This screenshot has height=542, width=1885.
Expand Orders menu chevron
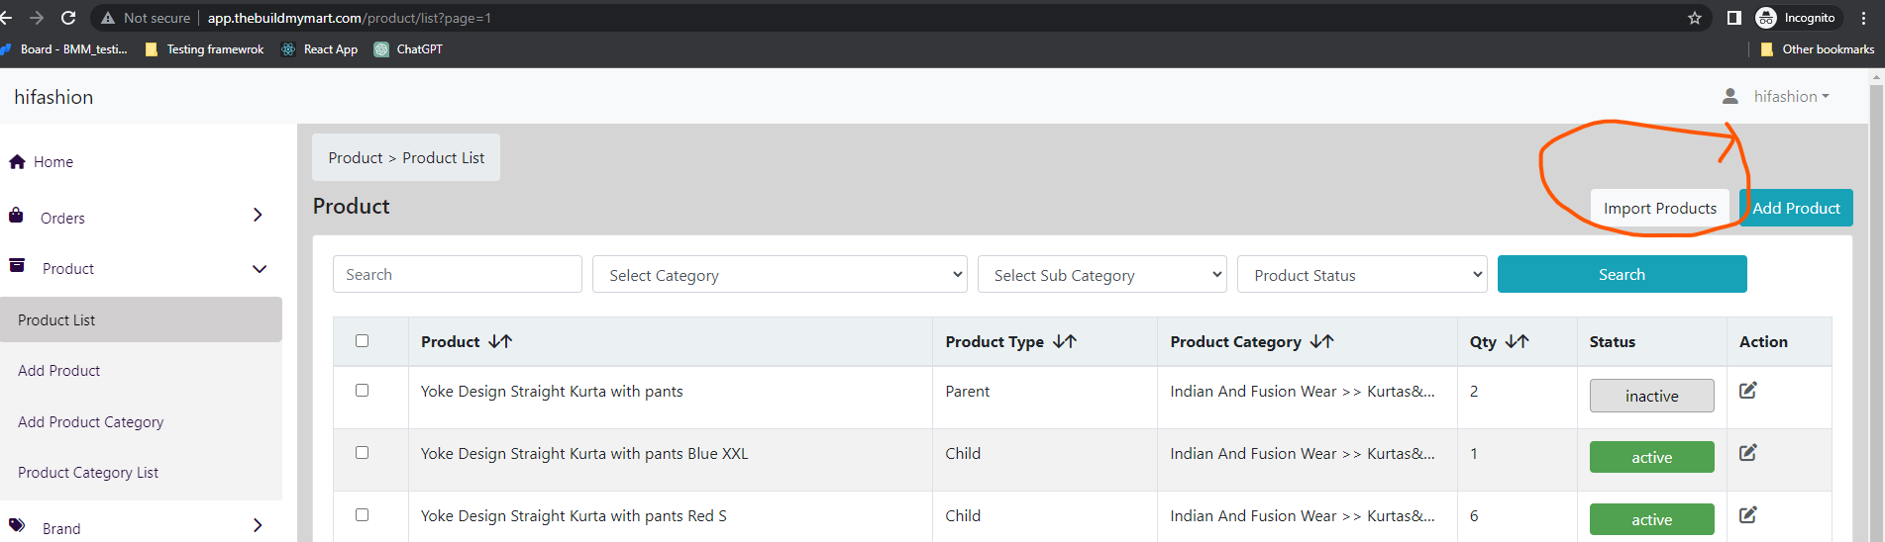(x=258, y=215)
